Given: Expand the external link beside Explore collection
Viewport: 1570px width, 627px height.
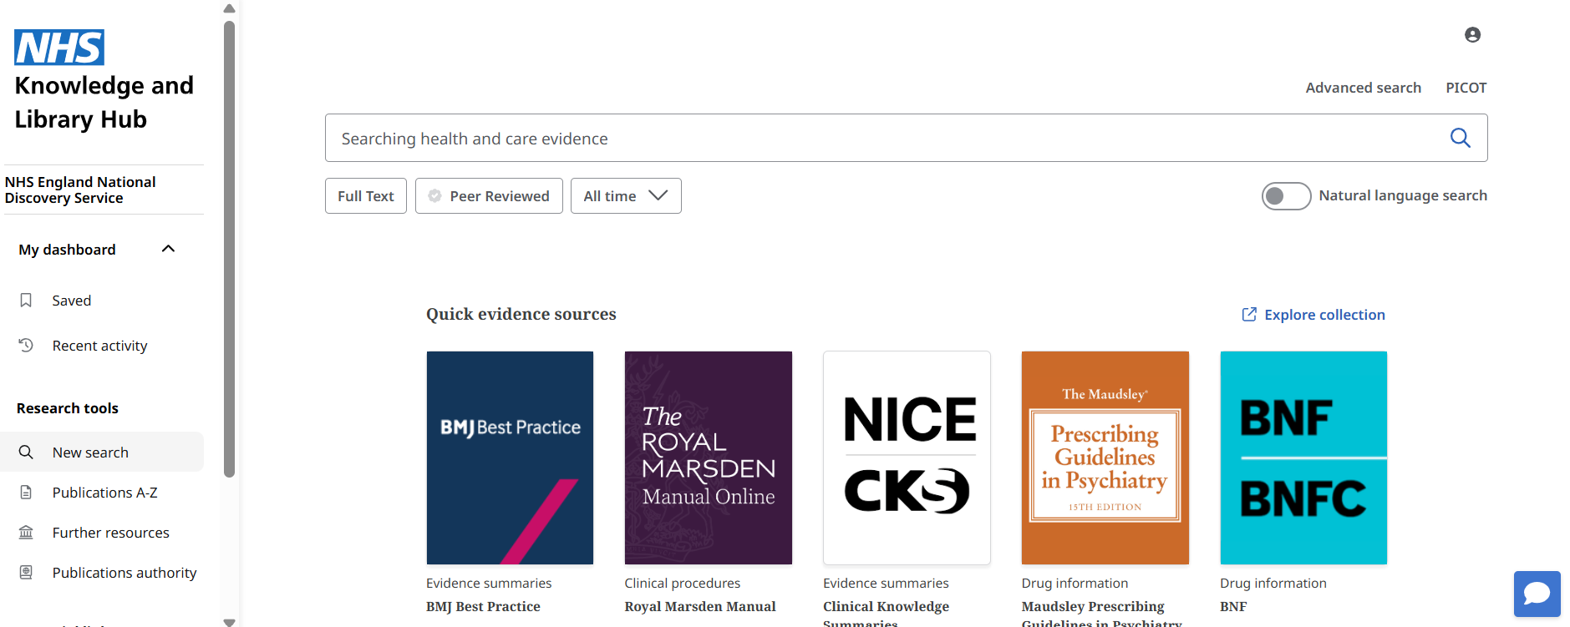Looking at the screenshot, I should point(1247,314).
